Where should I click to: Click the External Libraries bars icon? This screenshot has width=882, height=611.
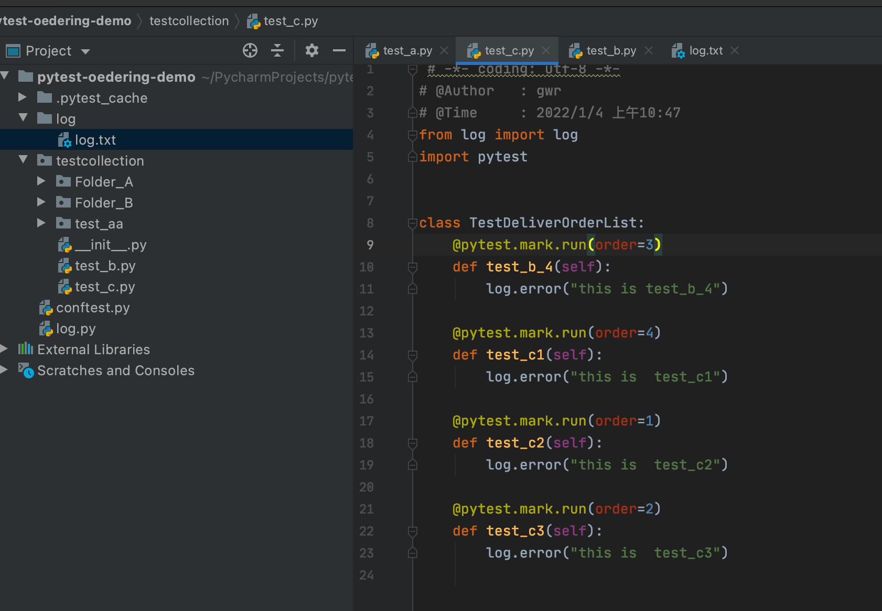(26, 348)
